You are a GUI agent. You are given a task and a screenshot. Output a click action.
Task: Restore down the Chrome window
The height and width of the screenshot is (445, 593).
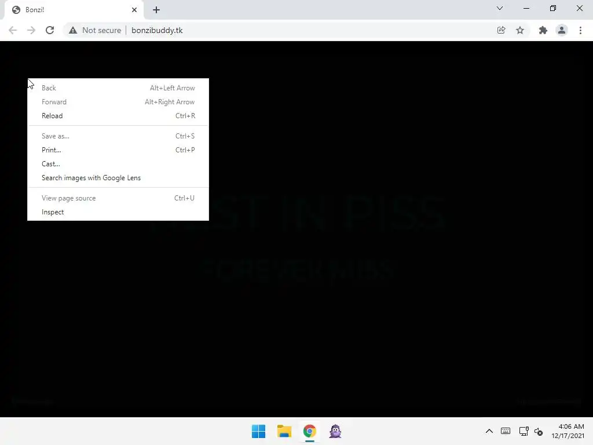point(553,8)
